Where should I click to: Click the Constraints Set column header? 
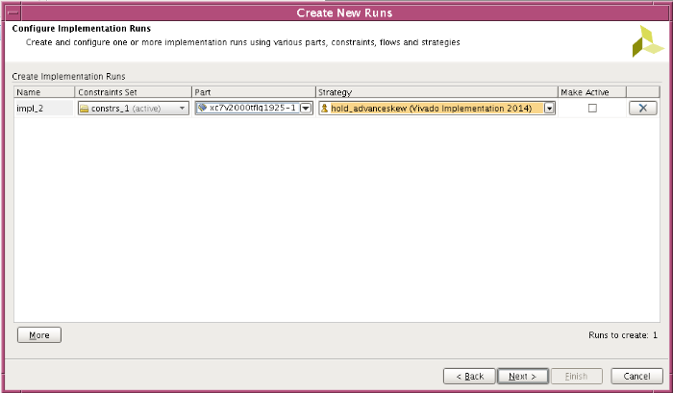pyautogui.click(x=133, y=92)
